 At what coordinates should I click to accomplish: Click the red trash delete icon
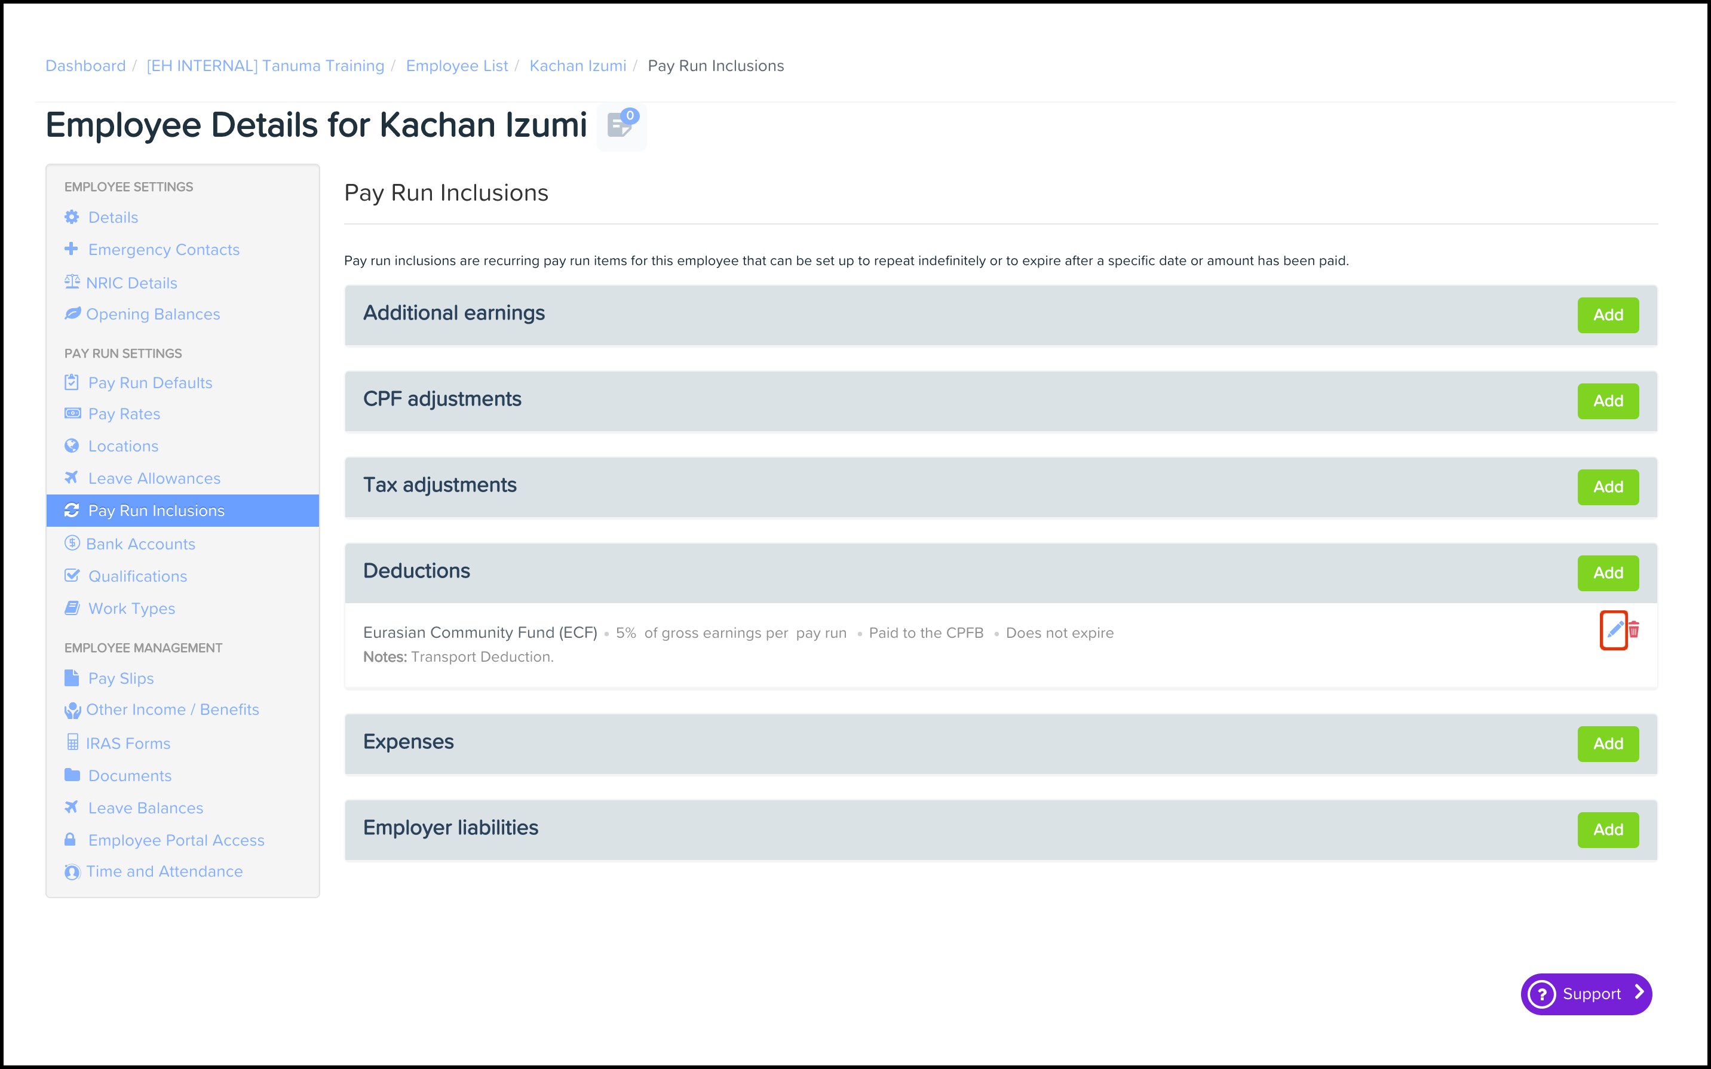click(1634, 629)
